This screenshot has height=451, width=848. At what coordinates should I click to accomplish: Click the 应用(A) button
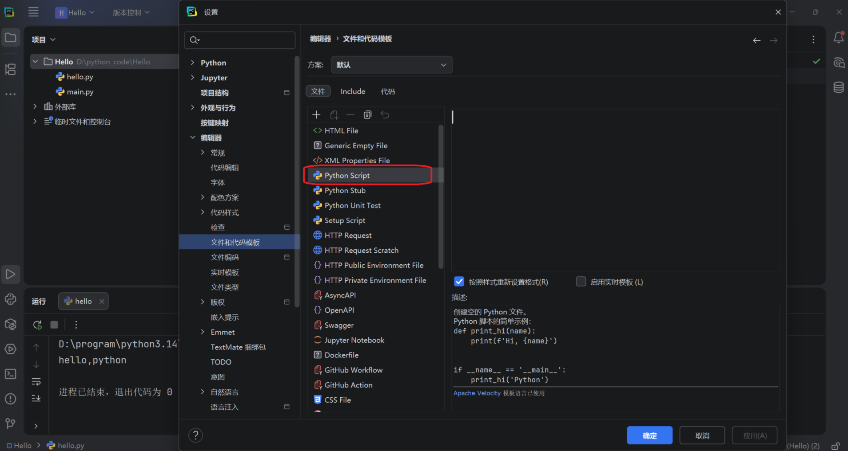[x=755, y=435]
